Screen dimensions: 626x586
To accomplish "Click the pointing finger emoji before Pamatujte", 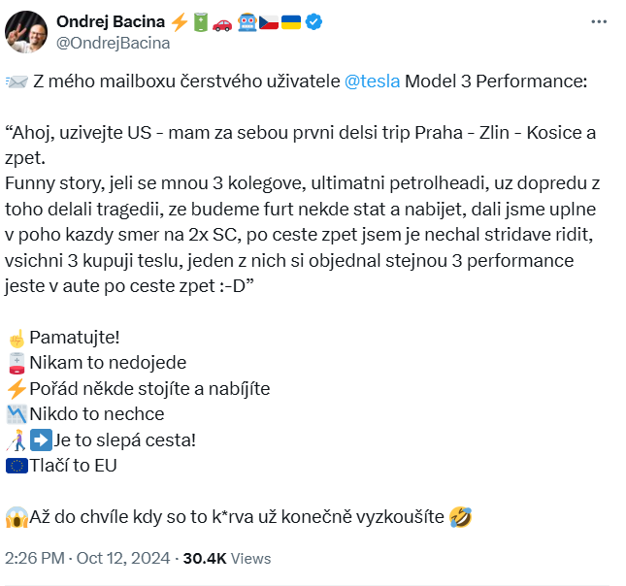I will (x=16, y=338).
